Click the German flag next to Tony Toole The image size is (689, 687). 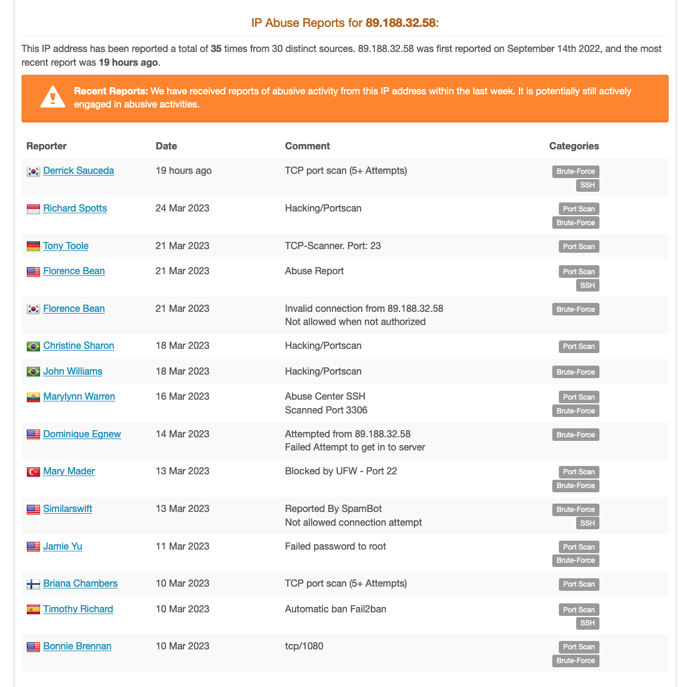33,246
